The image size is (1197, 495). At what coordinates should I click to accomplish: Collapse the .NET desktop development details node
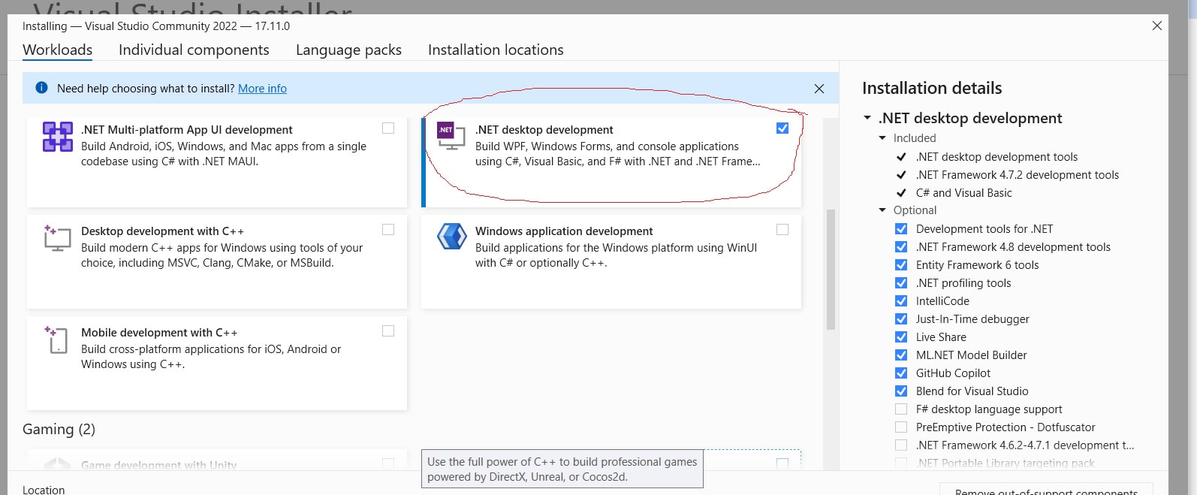coord(867,118)
